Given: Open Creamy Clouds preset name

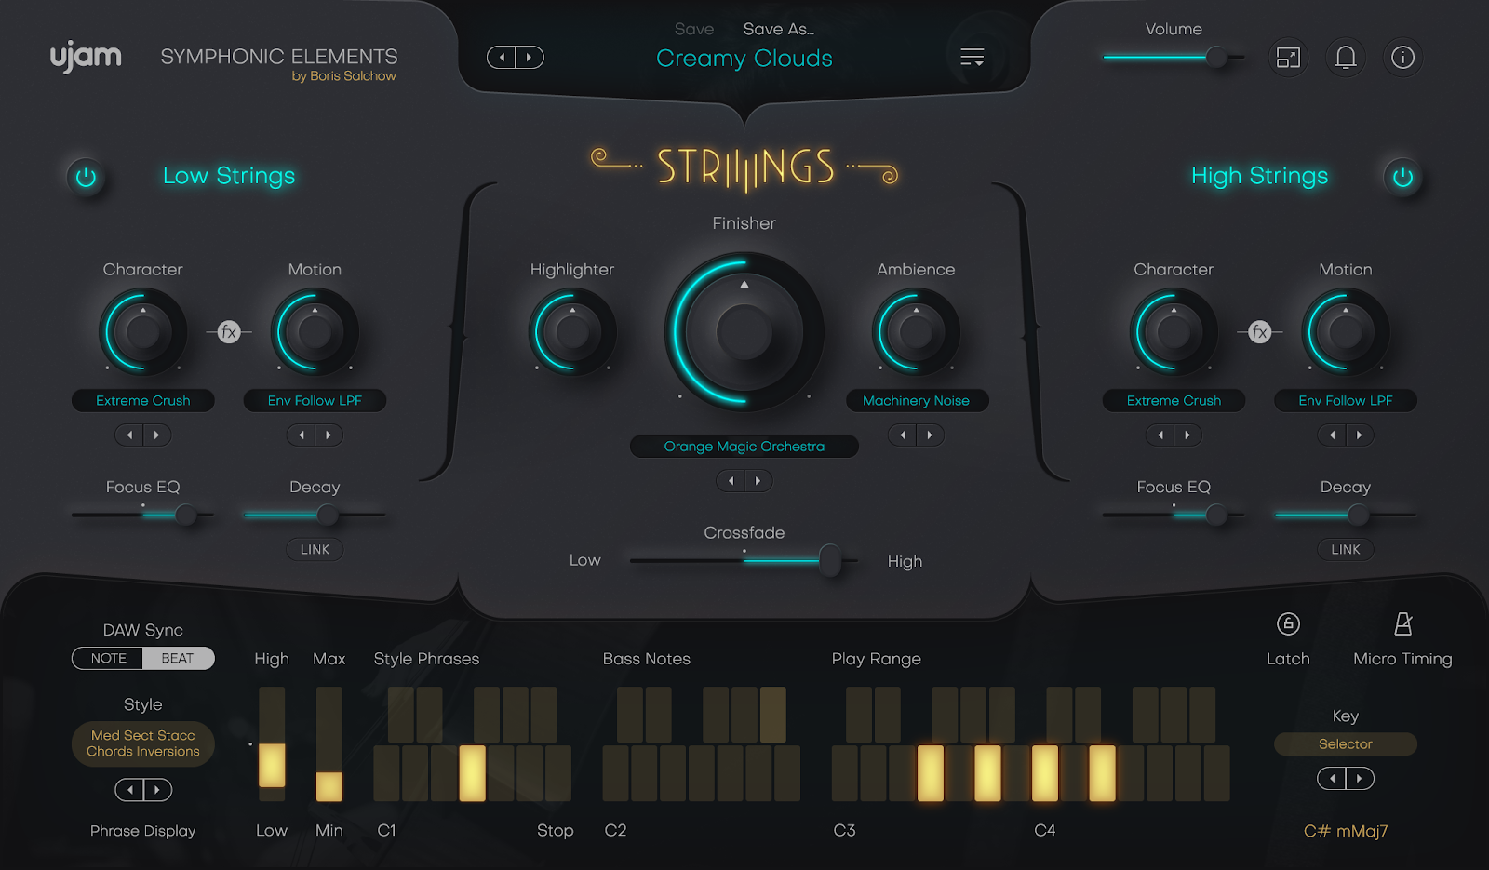Looking at the screenshot, I should click(744, 59).
